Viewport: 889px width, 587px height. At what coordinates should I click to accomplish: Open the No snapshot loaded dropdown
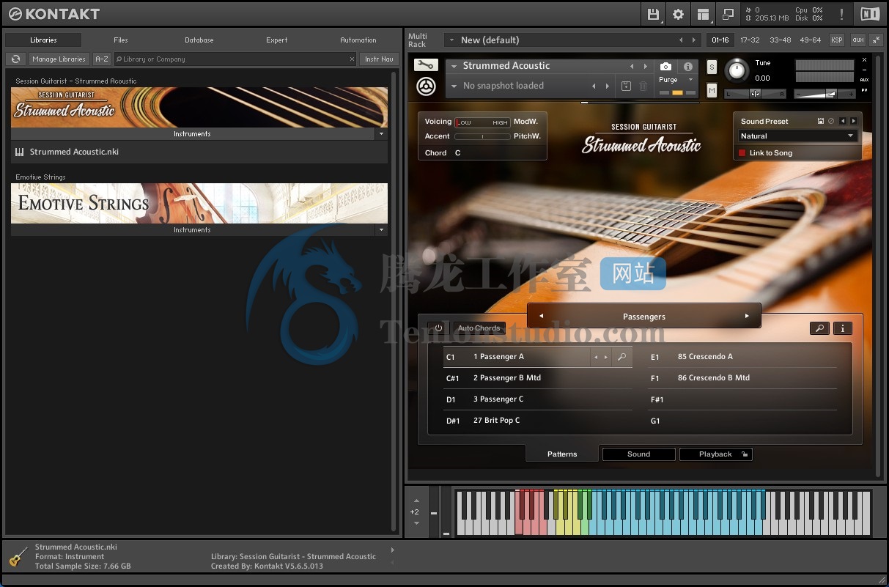[x=454, y=86]
